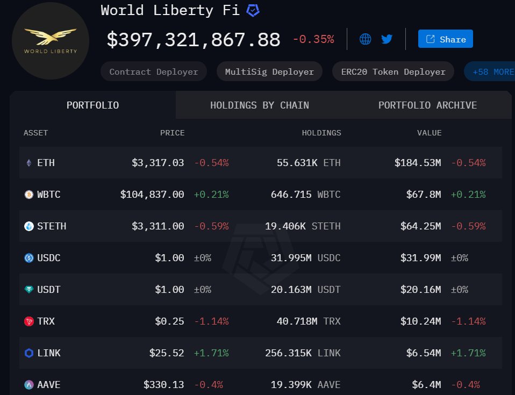Click the AAVE ghost icon
The image size is (515, 395).
[29, 384]
